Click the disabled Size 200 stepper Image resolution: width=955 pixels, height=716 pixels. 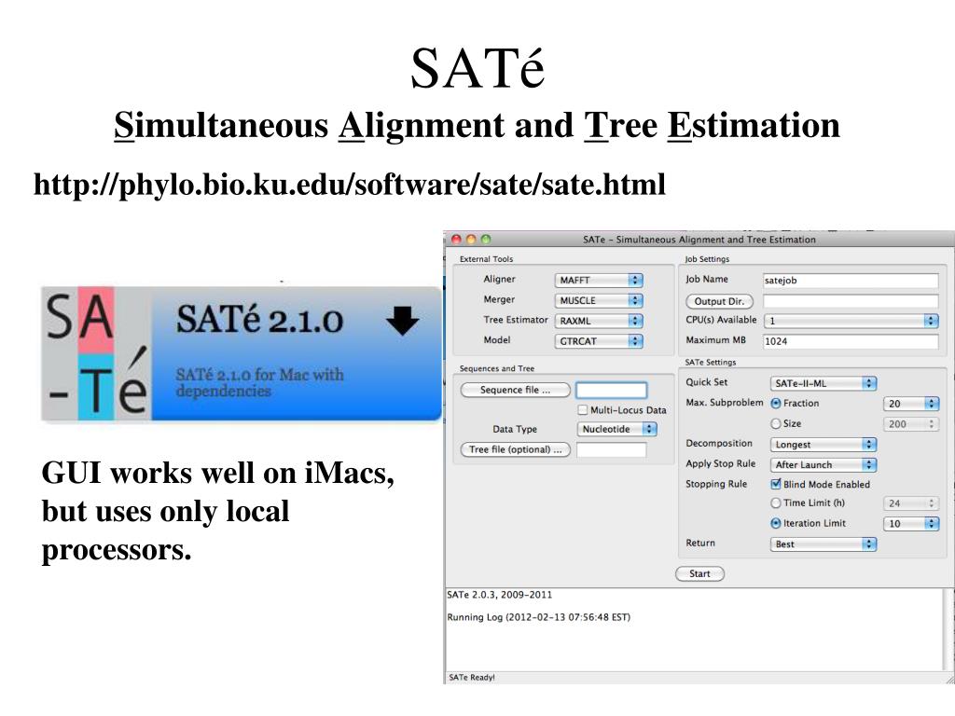(911, 424)
